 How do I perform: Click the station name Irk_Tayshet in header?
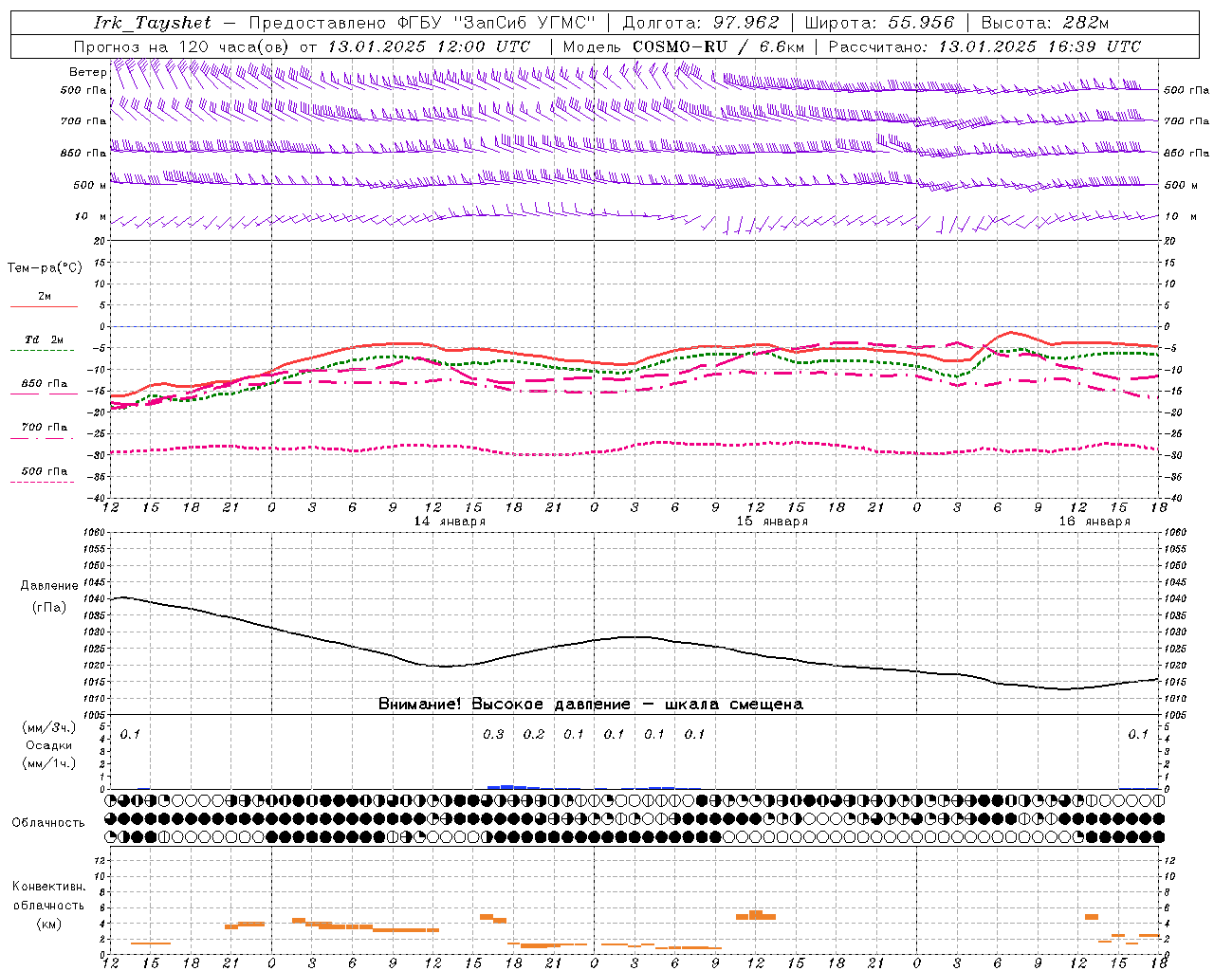(153, 23)
